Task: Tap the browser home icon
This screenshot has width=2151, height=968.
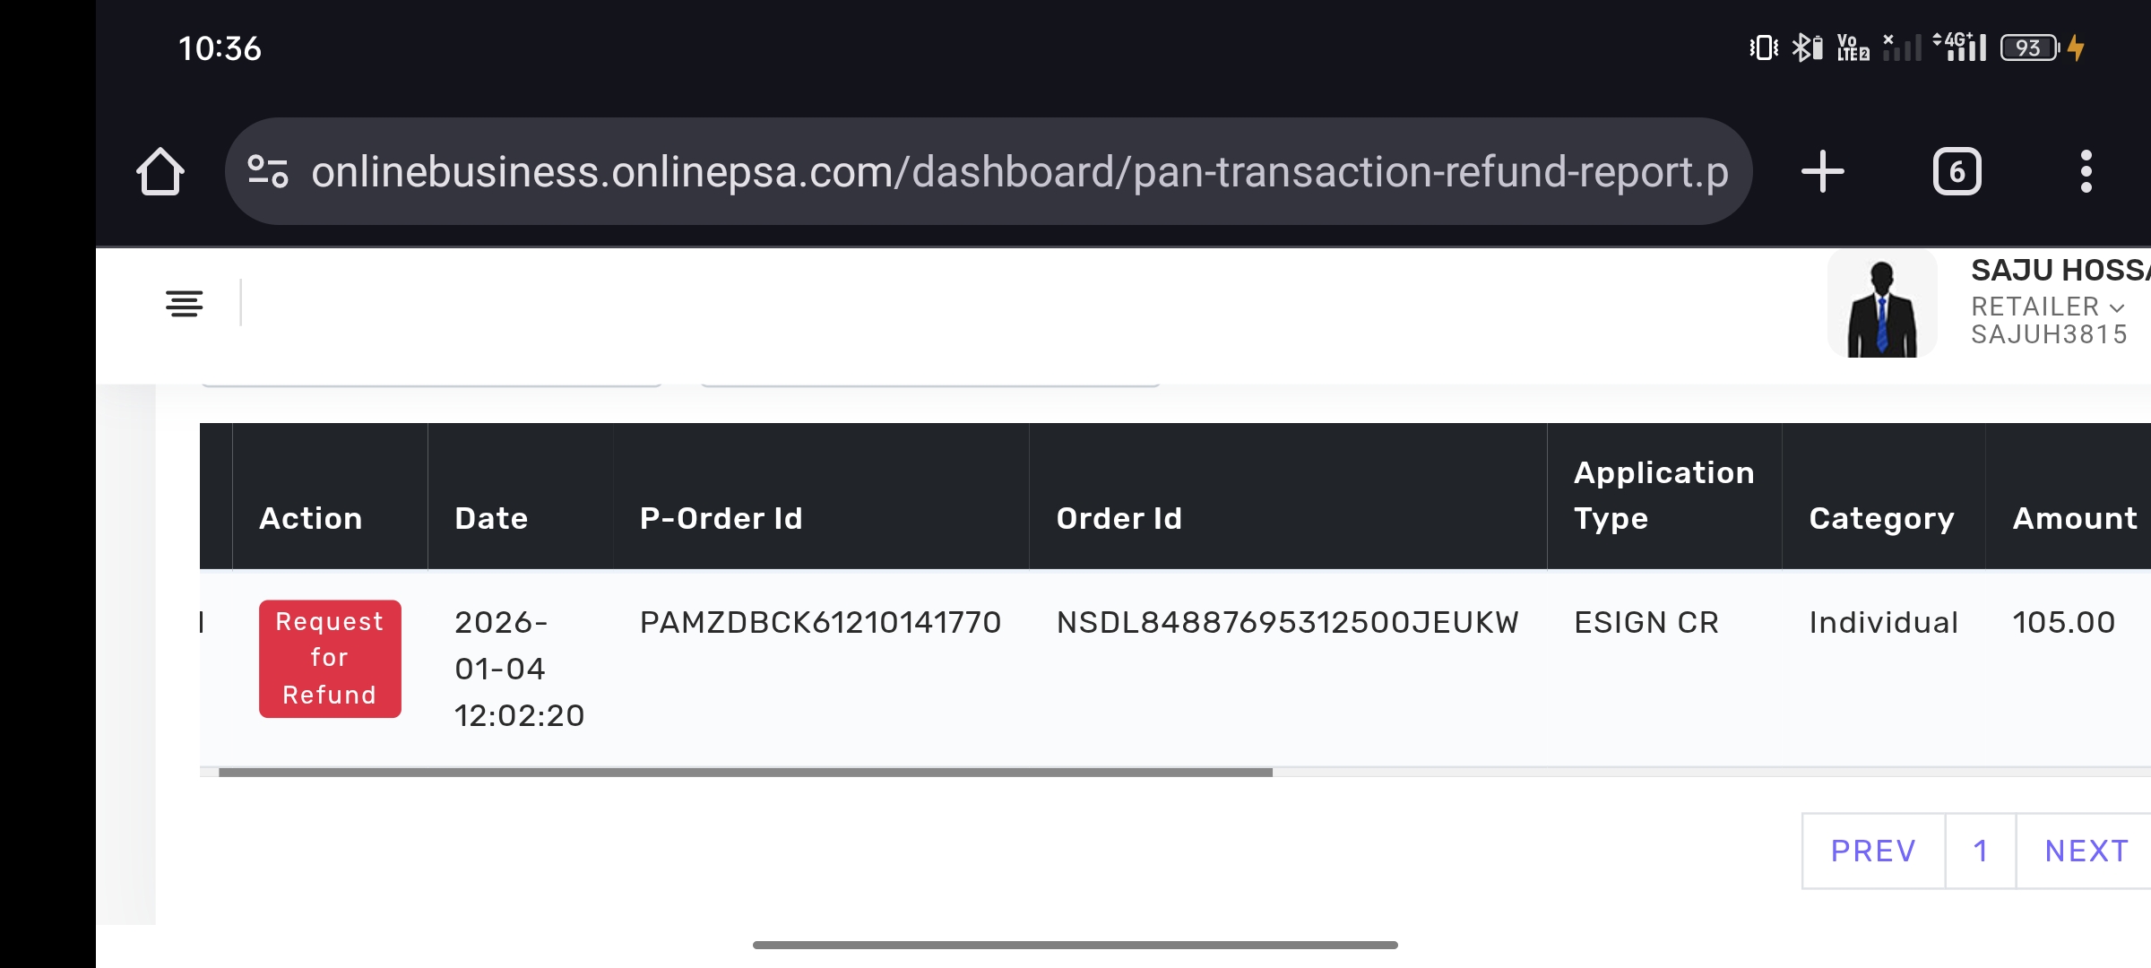Action: coord(160,171)
